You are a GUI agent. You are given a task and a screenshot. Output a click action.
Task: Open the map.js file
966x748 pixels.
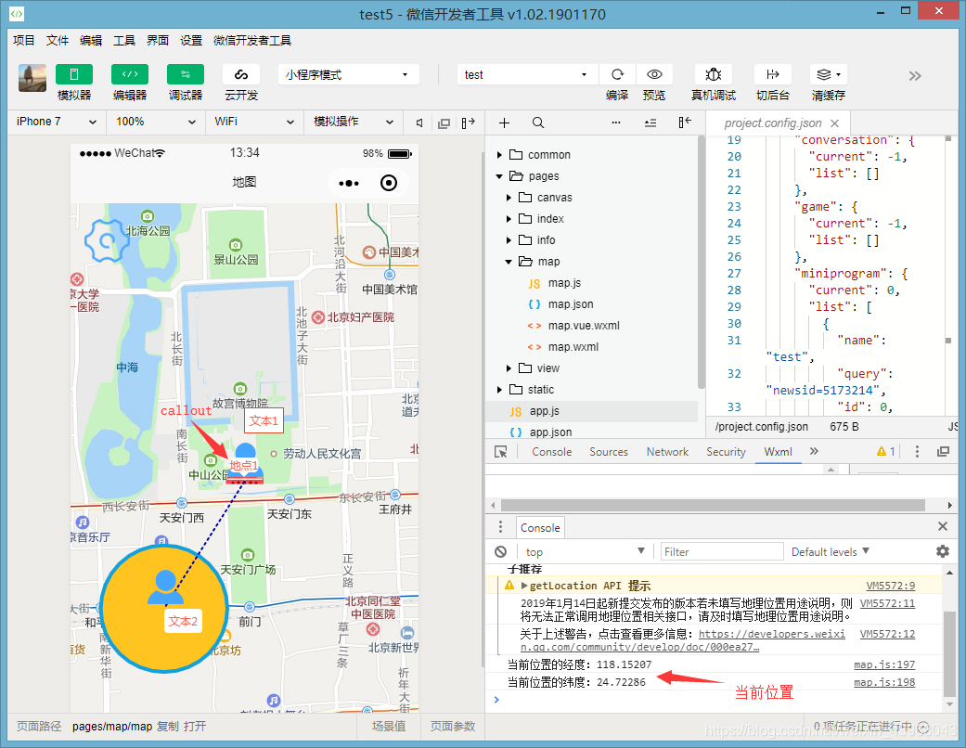pos(564,283)
